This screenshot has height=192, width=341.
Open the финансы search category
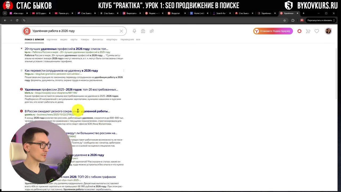(98, 39)
